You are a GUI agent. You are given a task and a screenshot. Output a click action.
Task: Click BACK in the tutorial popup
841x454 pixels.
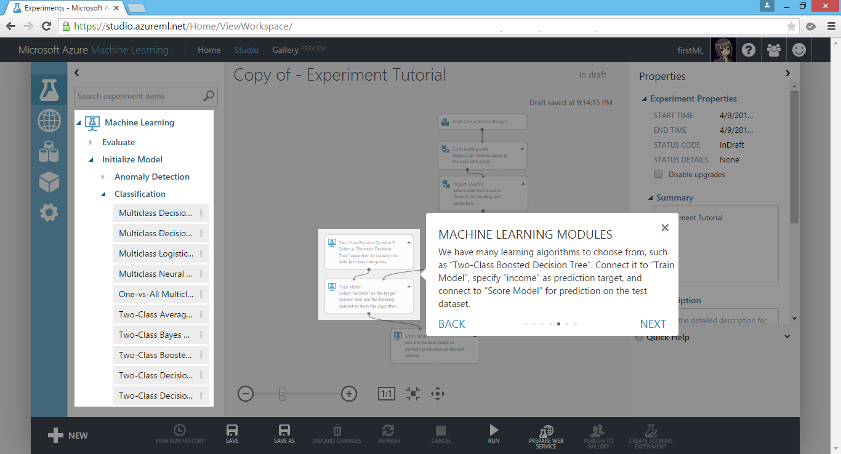[x=452, y=324]
